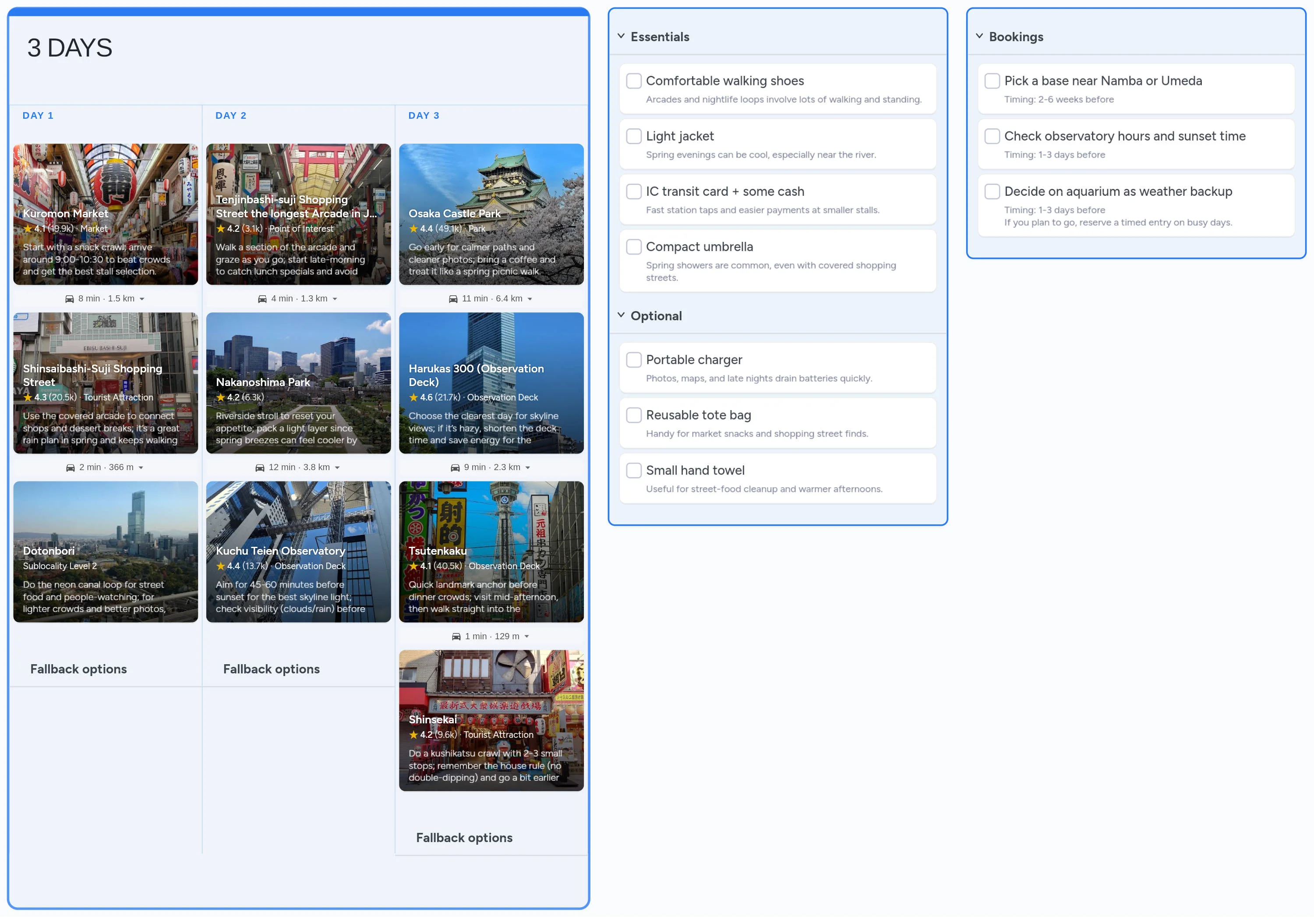1314x917 pixels.
Task: Tick the IC transit card + some cash checkbox
Action: point(633,191)
